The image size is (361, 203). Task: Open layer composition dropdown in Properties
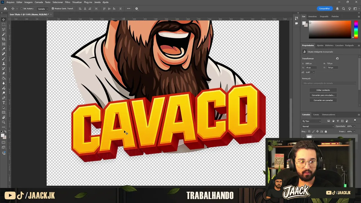[329, 83]
